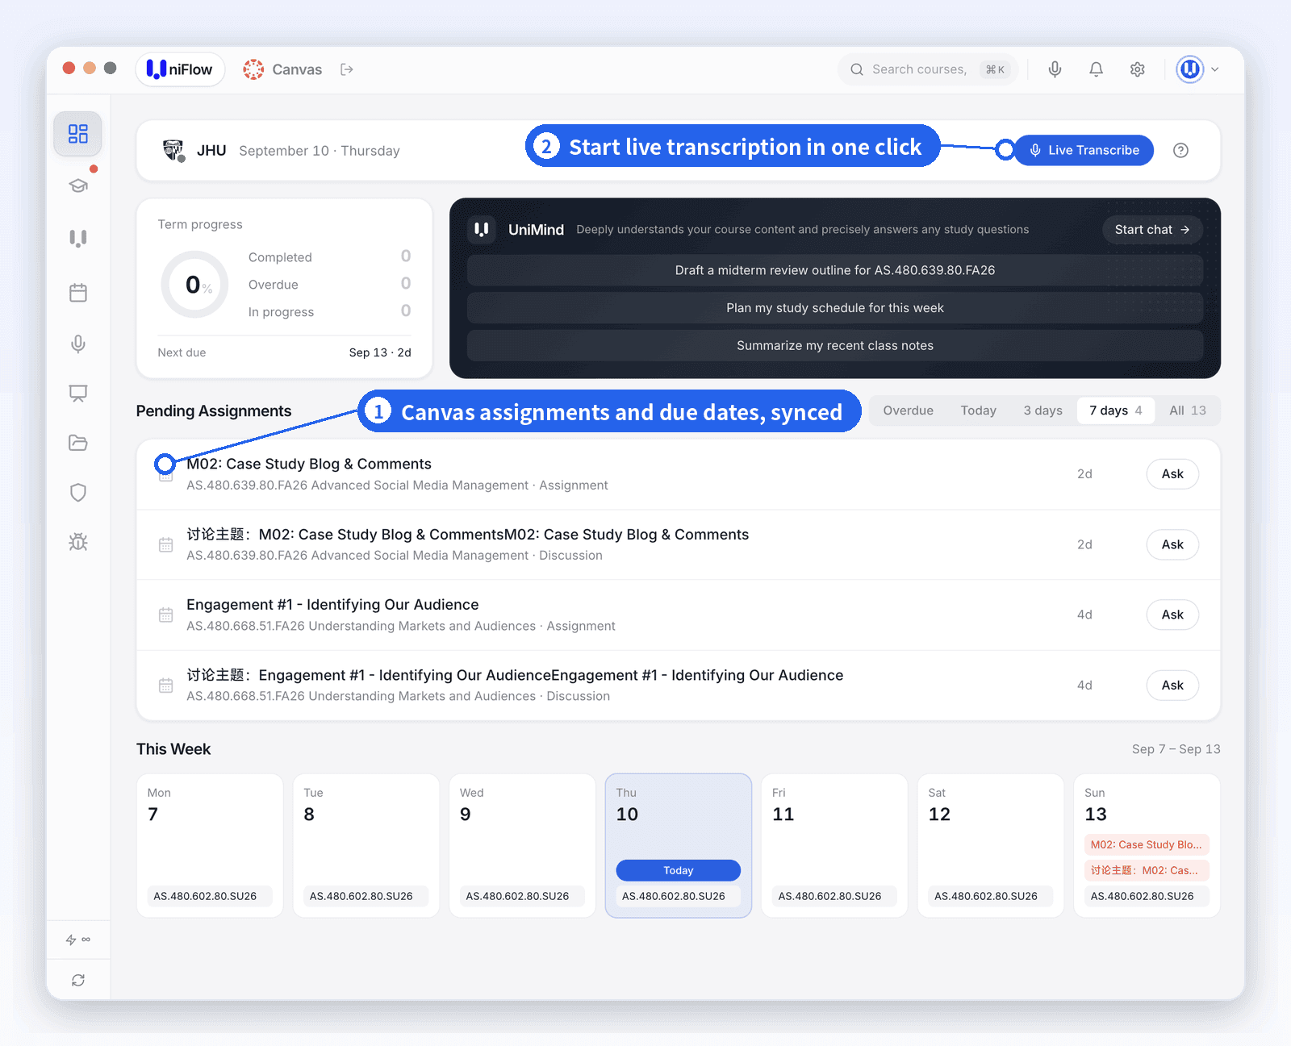Click the Overdue count row in Term progress
The height and width of the screenshot is (1046, 1291).
[329, 284]
